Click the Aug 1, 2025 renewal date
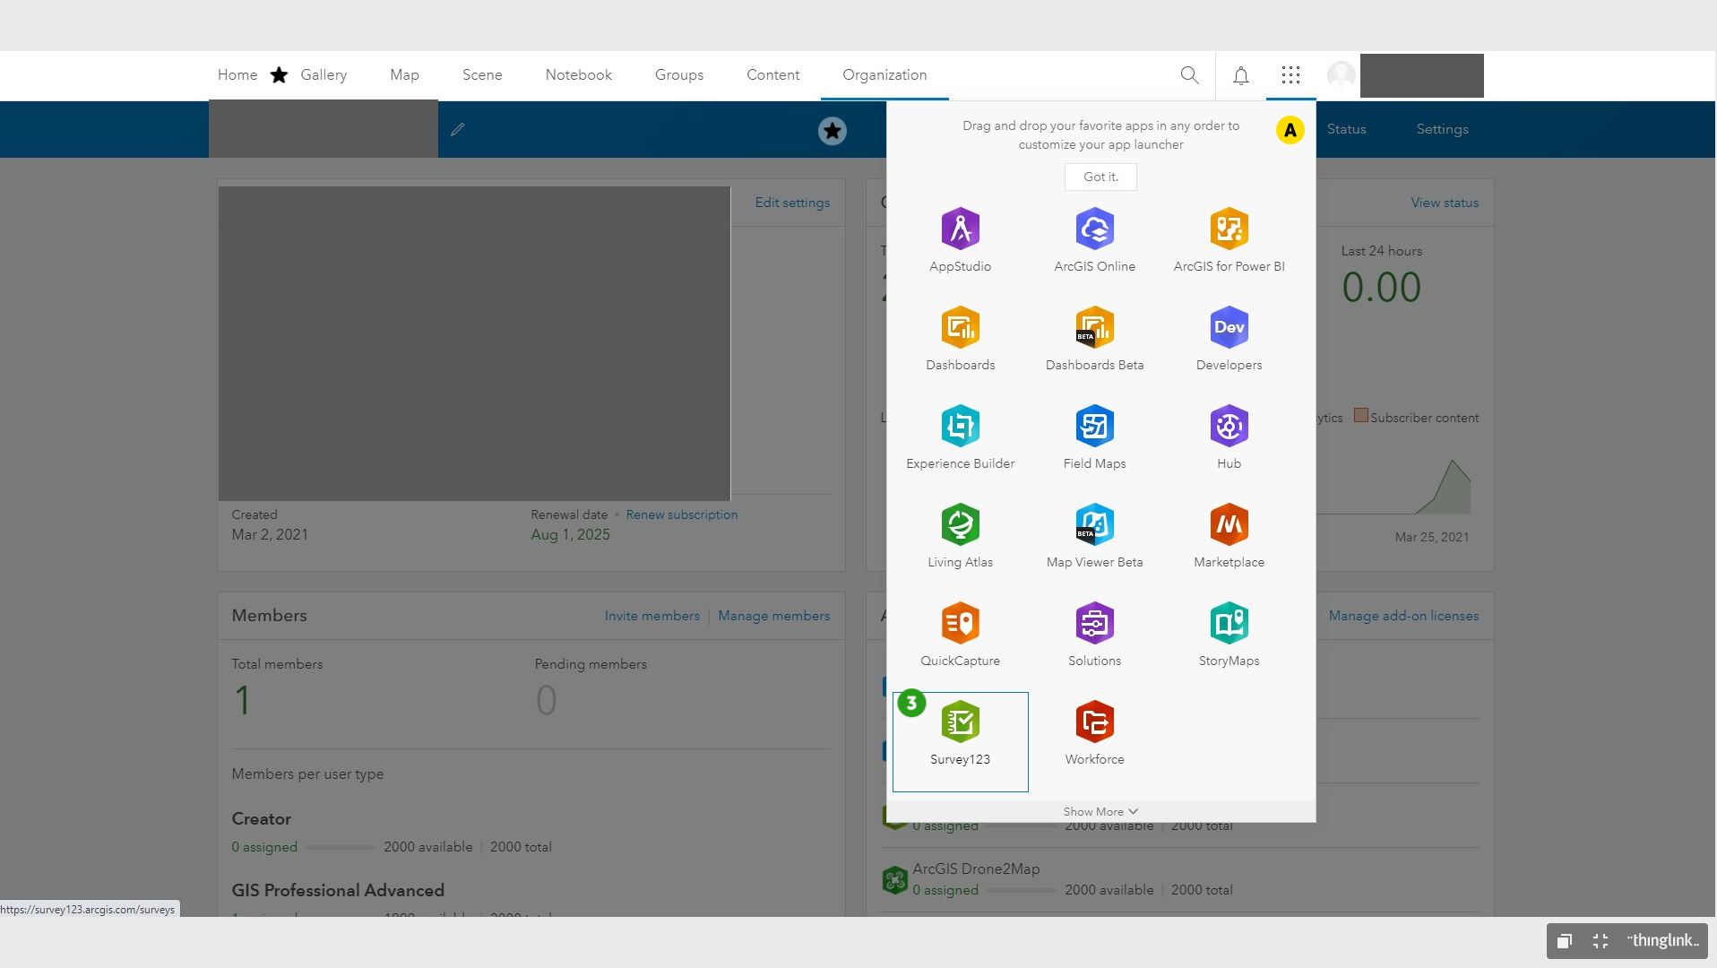 pos(570,535)
